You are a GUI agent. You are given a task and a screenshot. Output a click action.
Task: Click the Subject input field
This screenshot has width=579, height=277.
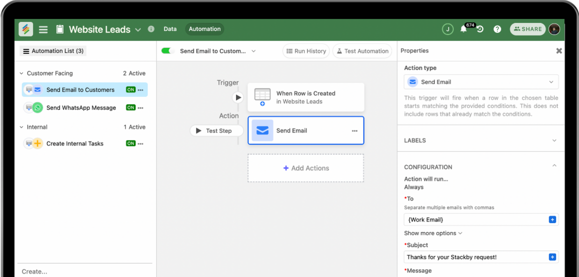[475, 257]
